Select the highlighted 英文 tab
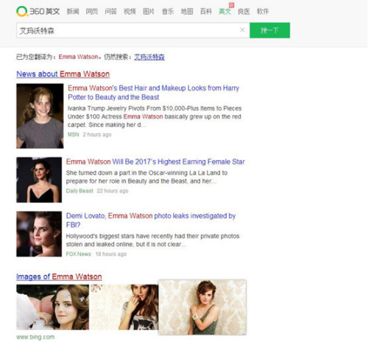The height and width of the screenshot is (342, 368). coord(224,11)
